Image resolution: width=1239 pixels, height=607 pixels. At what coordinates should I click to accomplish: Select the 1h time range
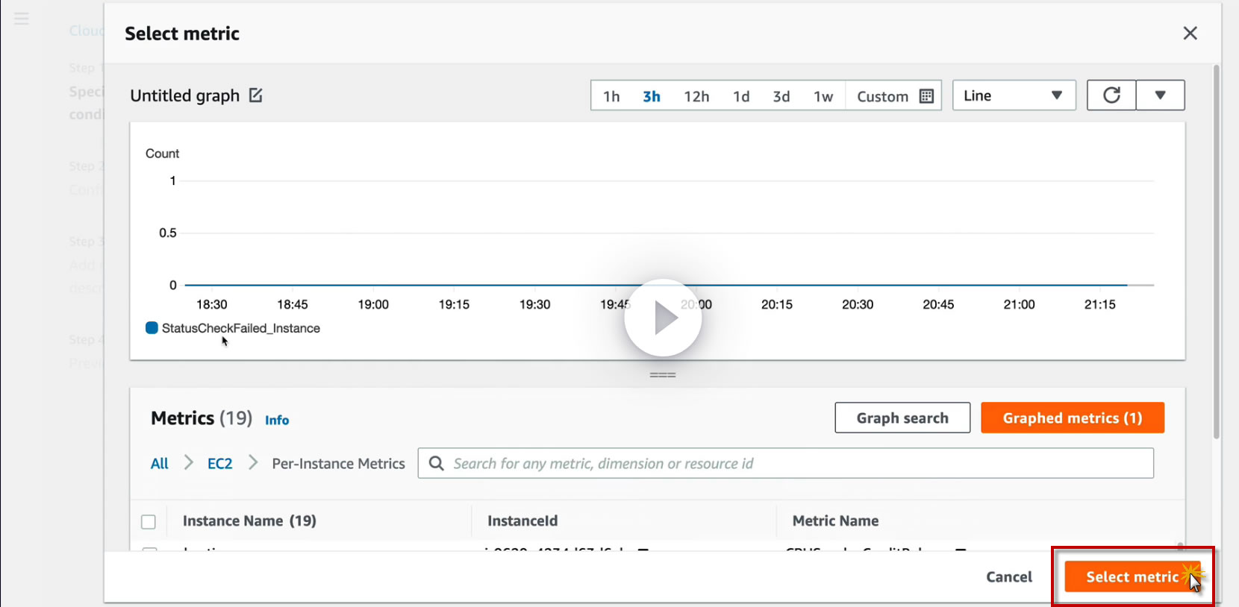coord(611,96)
